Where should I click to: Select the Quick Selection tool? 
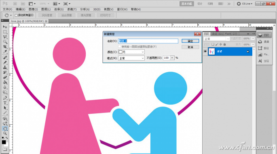click(x=5, y=42)
